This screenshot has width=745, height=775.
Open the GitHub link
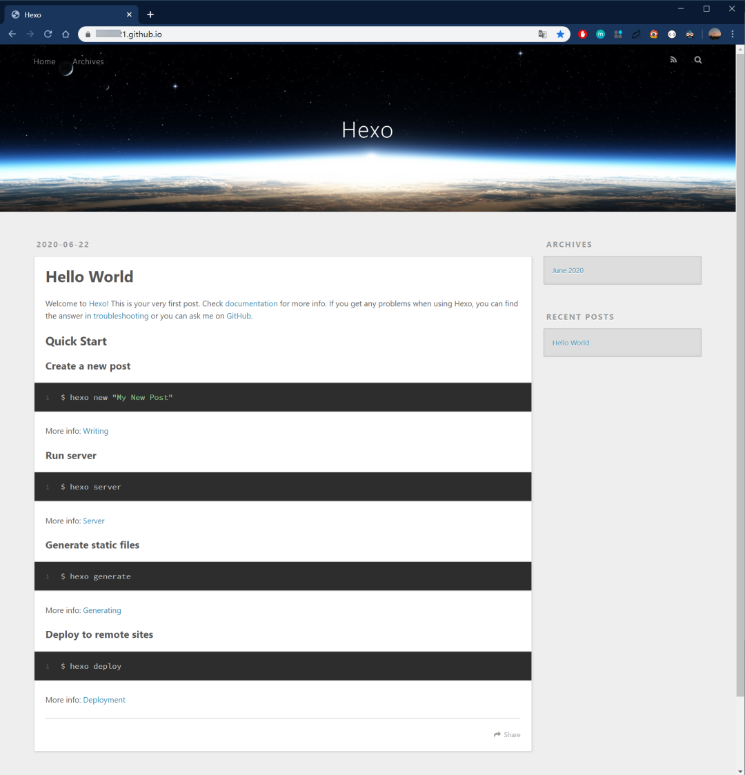pyautogui.click(x=238, y=316)
